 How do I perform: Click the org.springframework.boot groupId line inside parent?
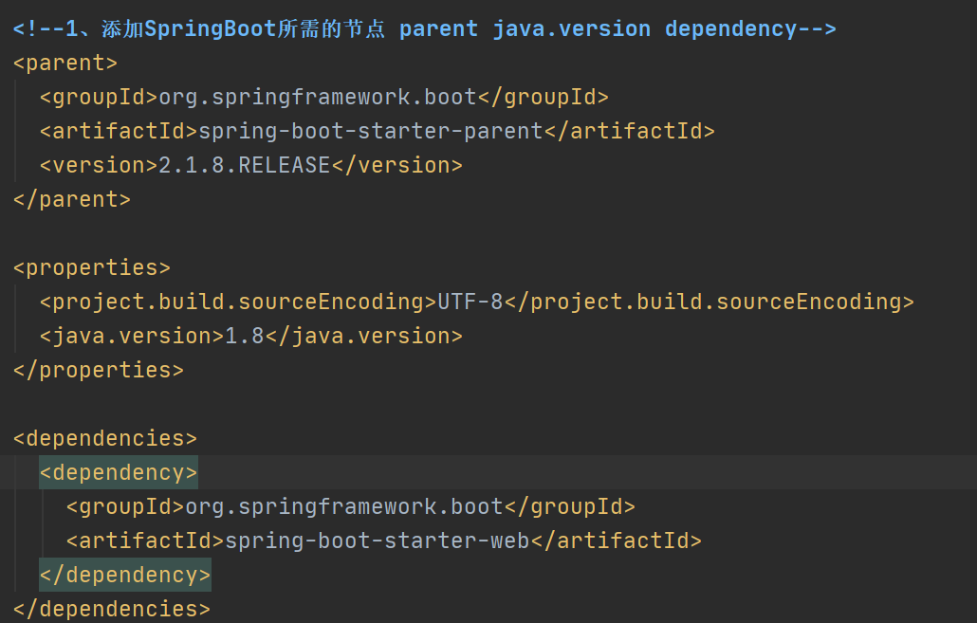click(x=324, y=97)
